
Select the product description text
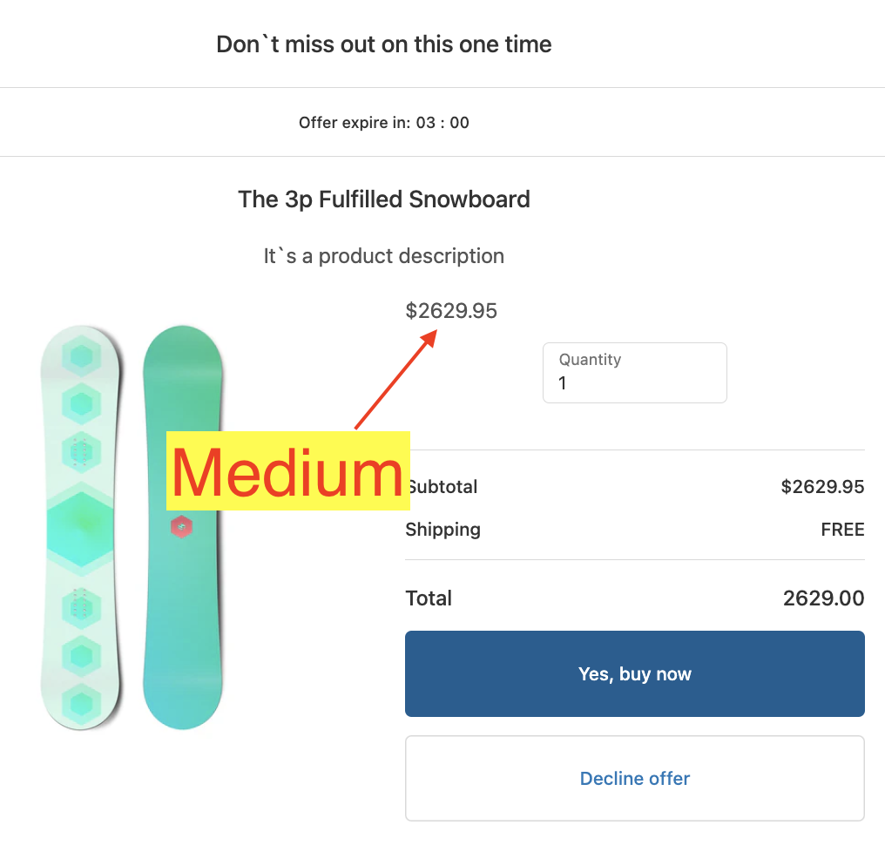[x=383, y=256]
